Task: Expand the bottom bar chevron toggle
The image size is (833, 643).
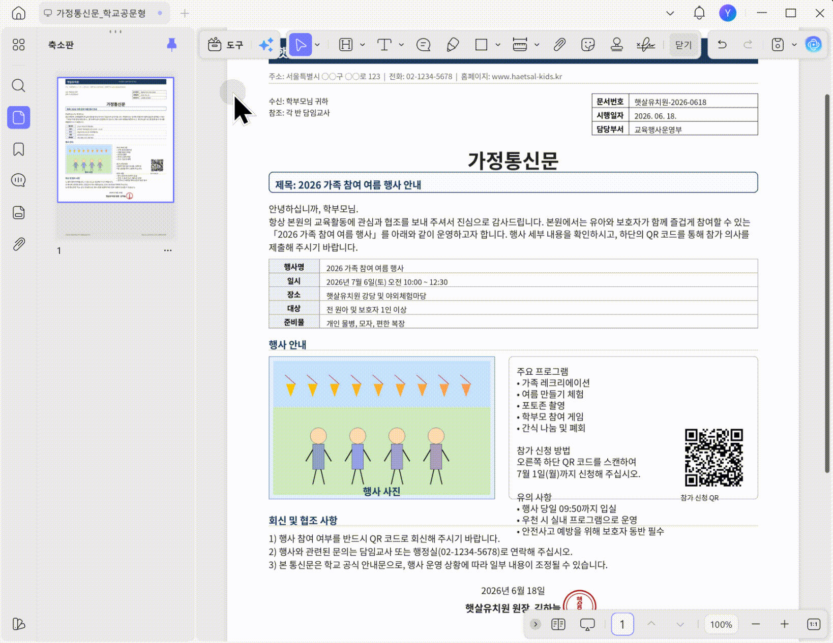Action: click(x=535, y=624)
